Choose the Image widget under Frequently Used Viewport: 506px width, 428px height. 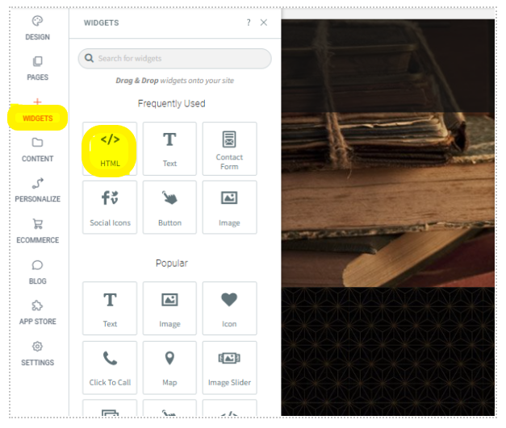229,207
